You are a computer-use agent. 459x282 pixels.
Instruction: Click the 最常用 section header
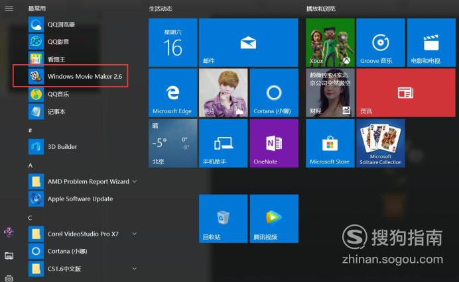click(37, 9)
